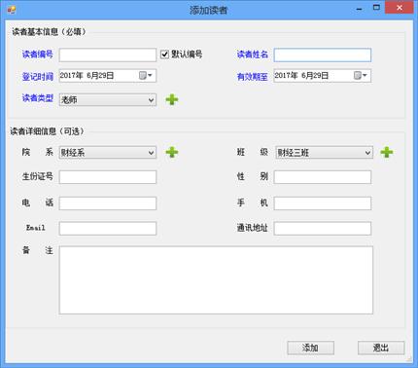Open calendar icon for 登记时间
The width and height of the screenshot is (418, 368).
click(146, 76)
